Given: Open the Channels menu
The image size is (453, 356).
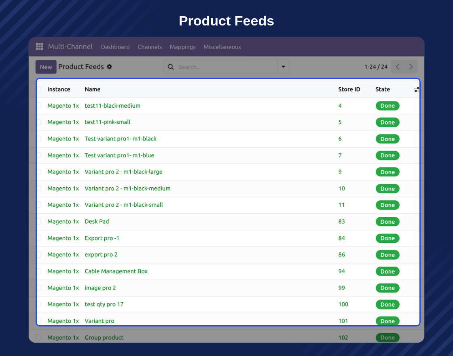Looking at the screenshot, I should [x=150, y=47].
